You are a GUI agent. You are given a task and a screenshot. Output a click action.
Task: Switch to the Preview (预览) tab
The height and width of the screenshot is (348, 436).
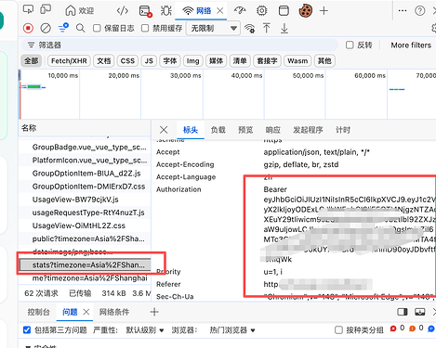click(x=245, y=130)
